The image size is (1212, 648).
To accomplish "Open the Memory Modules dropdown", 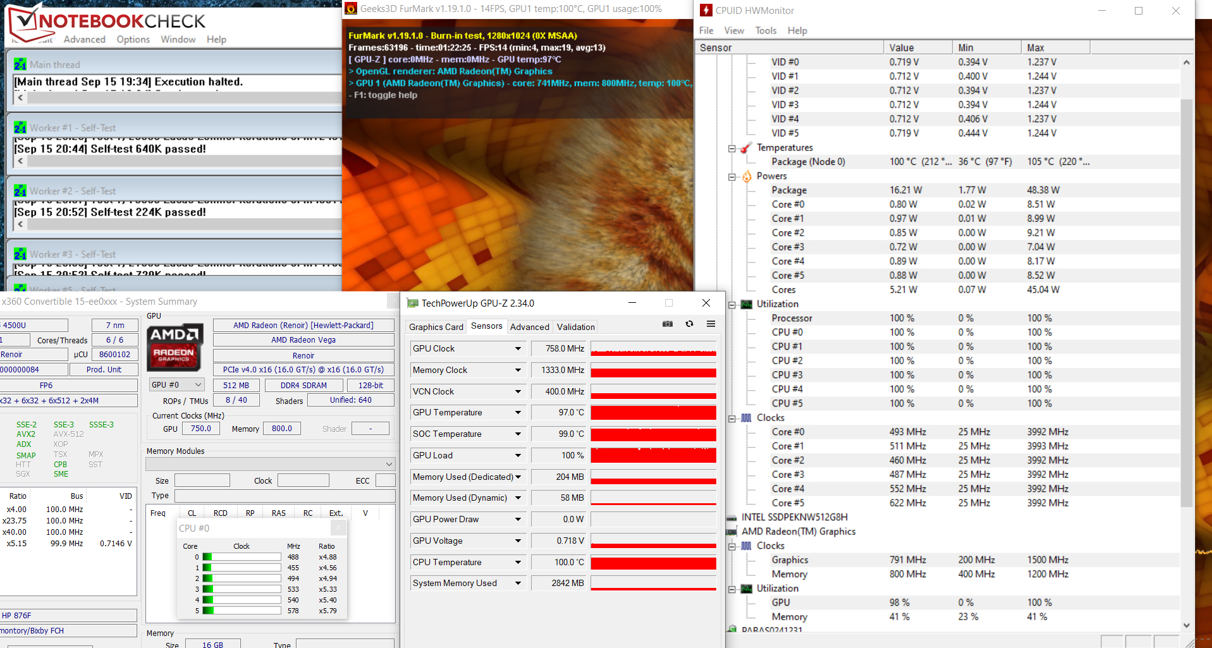I will pyautogui.click(x=270, y=464).
